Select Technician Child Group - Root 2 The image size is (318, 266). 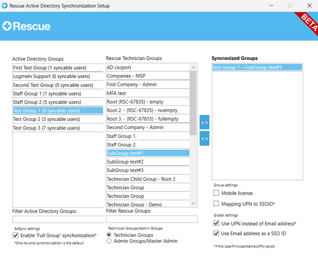pyautogui.click(x=148, y=179)
